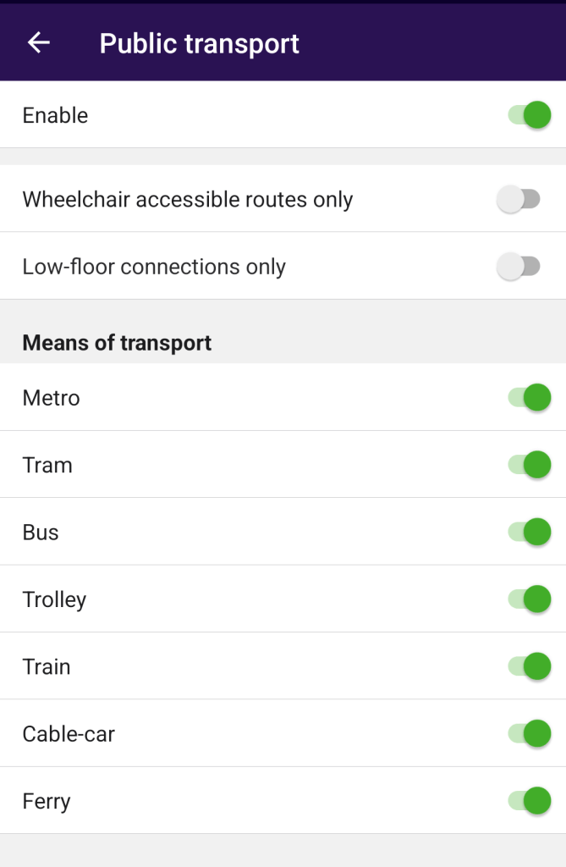Switch off the Tram toggle
The image size is (566, 867).
530,465
